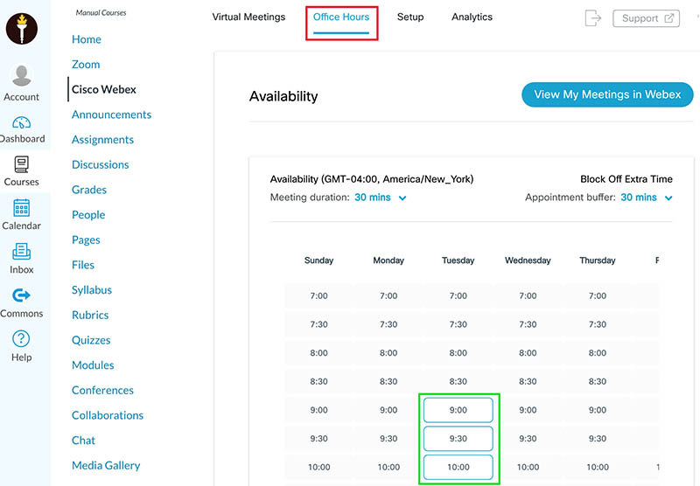
Task: Open Home in course navigation
Action: click(87, 39)
